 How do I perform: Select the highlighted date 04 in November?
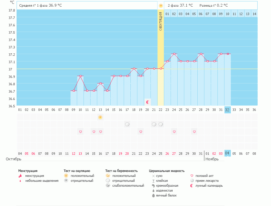tap(227, 153)
